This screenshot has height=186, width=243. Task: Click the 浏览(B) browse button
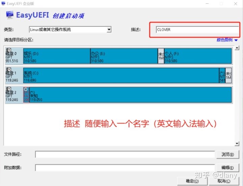point(228,154)
